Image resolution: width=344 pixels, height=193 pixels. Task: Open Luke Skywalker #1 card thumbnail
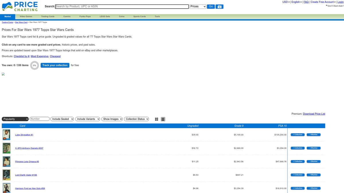6,135
